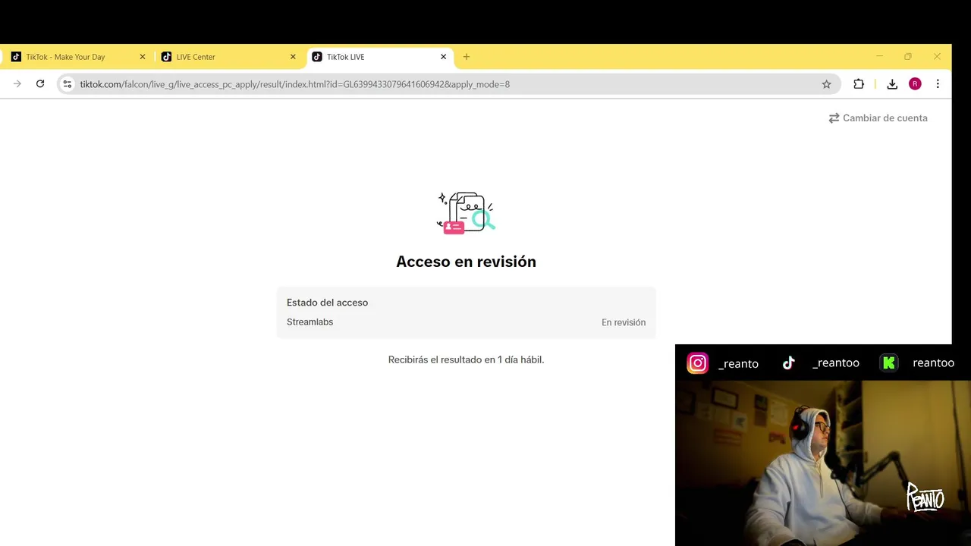Minimize the browser window
This screenshot has width=971, height=546.
(880, 57)
